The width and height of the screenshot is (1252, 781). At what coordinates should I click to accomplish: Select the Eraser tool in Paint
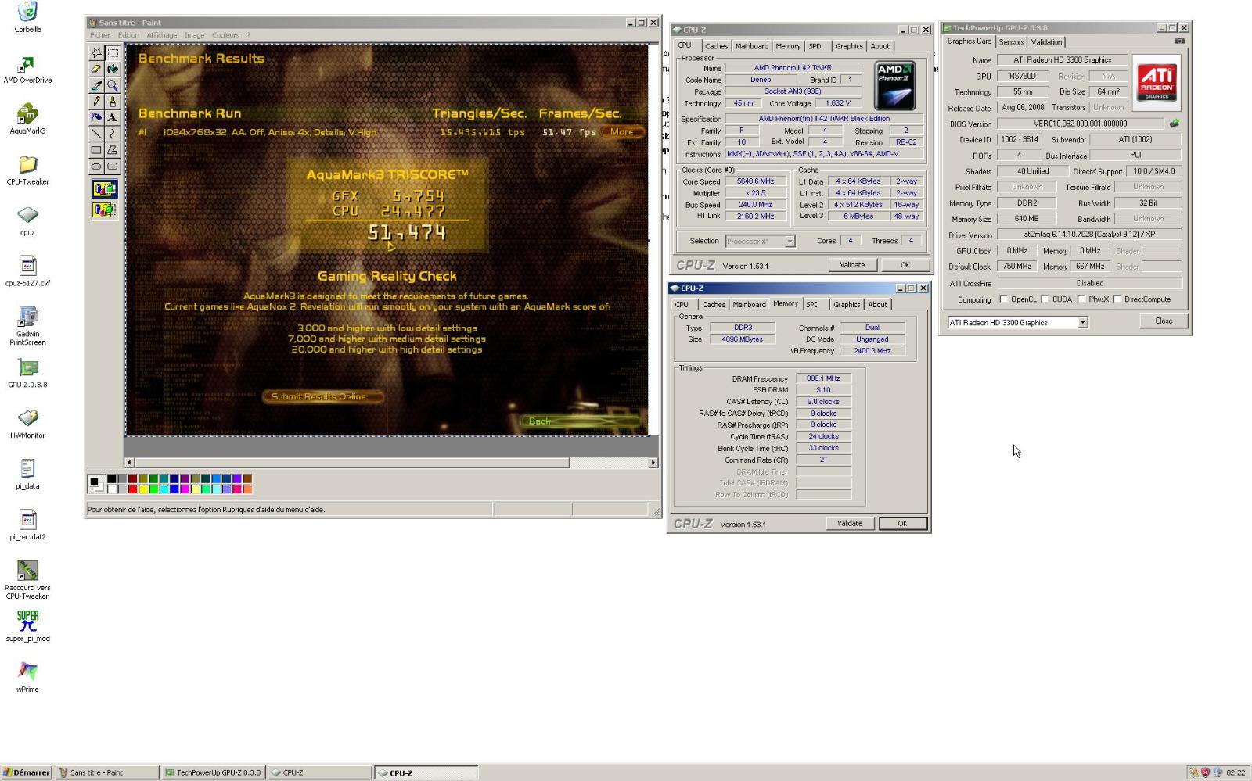click(x=96, y=69)
